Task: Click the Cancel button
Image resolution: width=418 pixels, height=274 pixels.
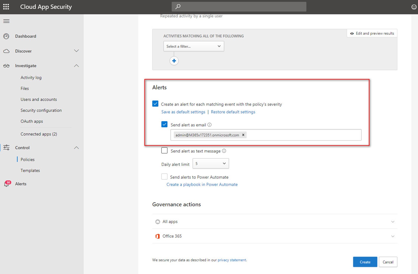Action: (x=388, y=262)
